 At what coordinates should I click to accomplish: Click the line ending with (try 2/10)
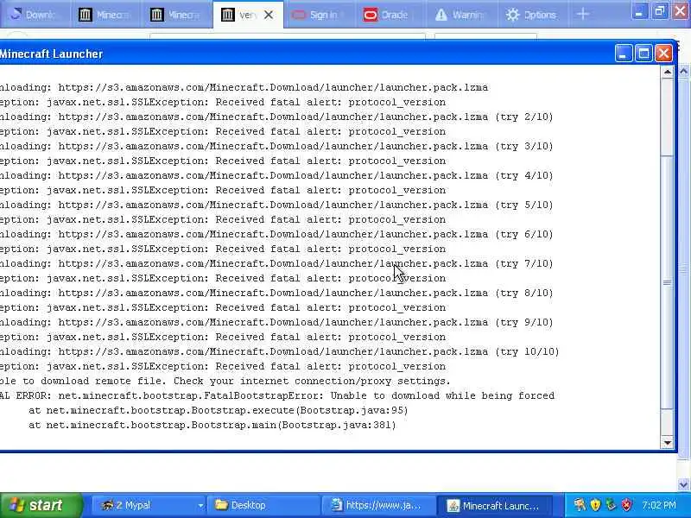[x=276, y=117]
